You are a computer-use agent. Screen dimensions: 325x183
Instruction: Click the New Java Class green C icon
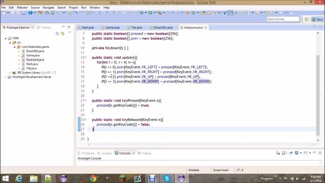pos(193,13)
